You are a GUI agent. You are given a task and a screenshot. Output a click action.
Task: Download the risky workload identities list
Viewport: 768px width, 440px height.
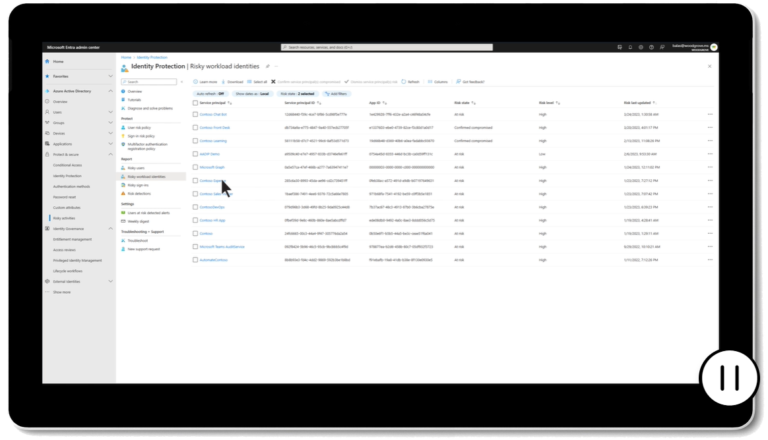click(232, 82)
